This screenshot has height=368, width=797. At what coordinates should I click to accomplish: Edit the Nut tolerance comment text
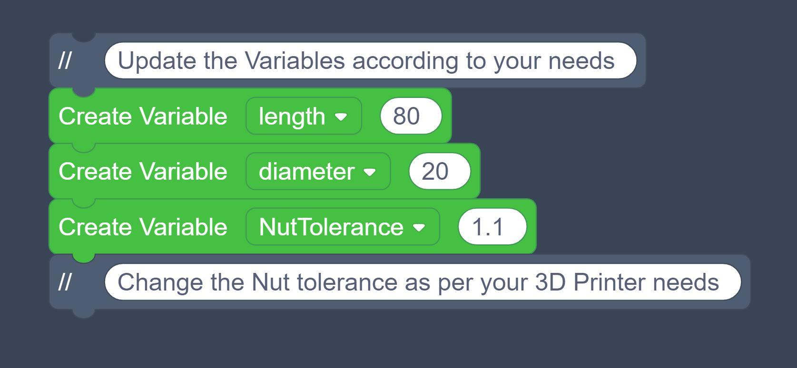pyautogui.click(x=423, y=281)
